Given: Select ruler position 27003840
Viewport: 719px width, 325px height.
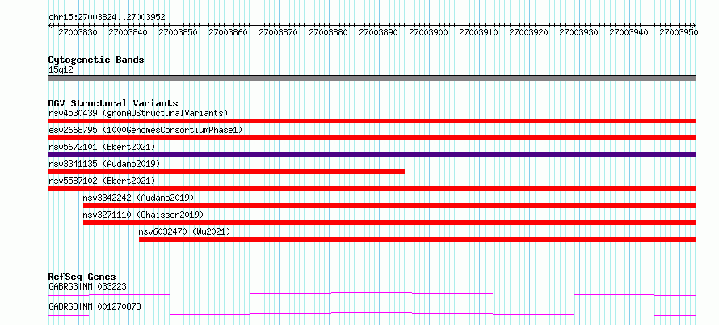Looking at the screenshot, I should click(x=128, y=32).
